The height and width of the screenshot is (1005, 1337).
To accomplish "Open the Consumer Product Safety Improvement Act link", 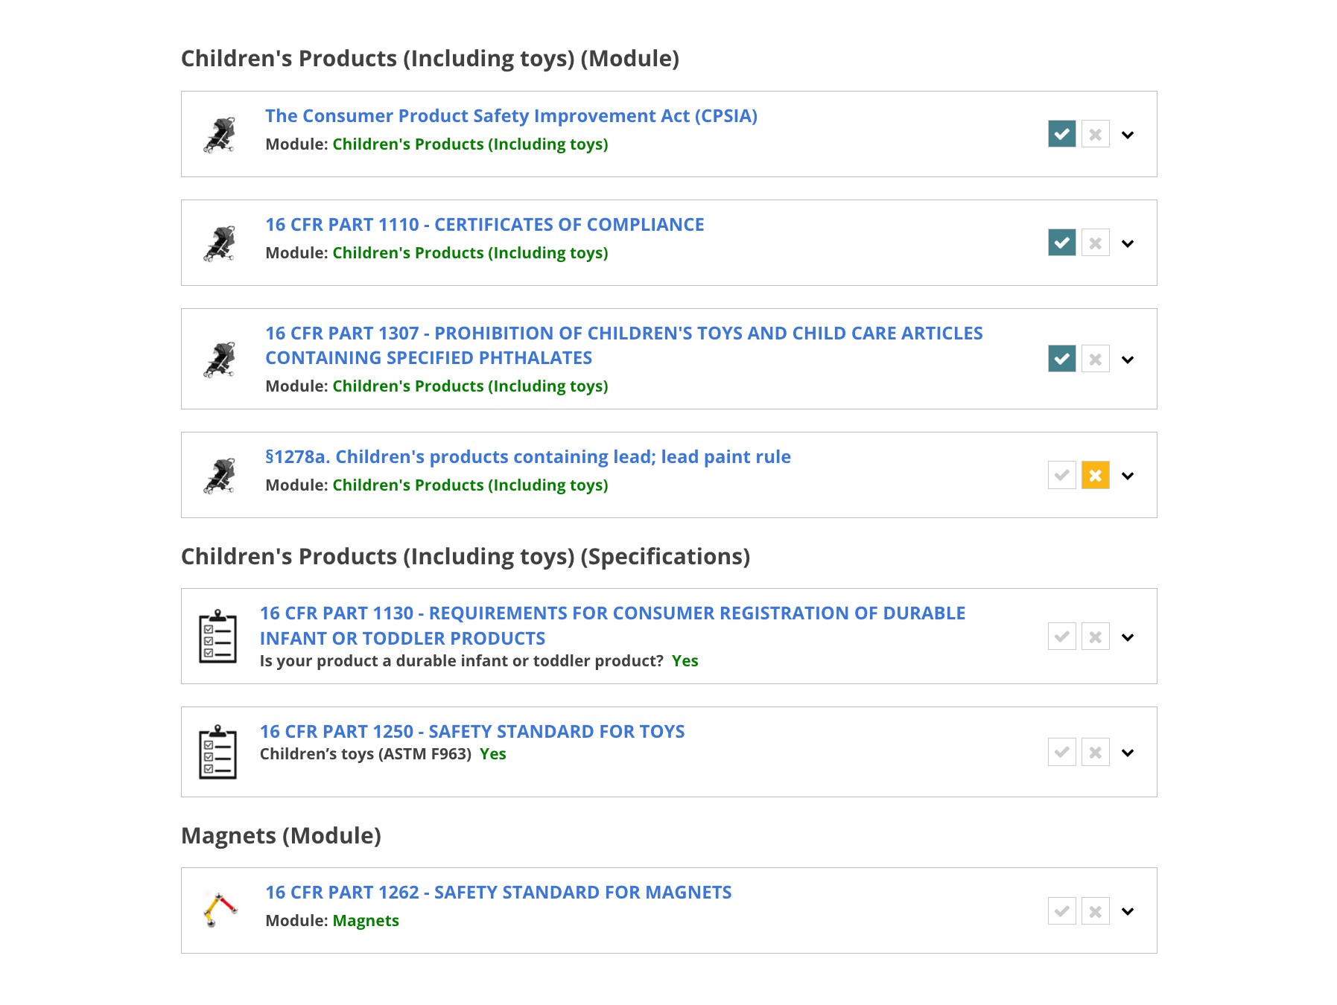I will [511, 116].
